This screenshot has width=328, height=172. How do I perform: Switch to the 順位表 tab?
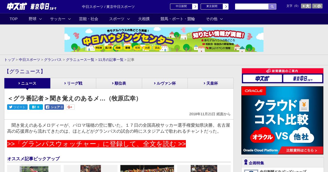(119, 83)
